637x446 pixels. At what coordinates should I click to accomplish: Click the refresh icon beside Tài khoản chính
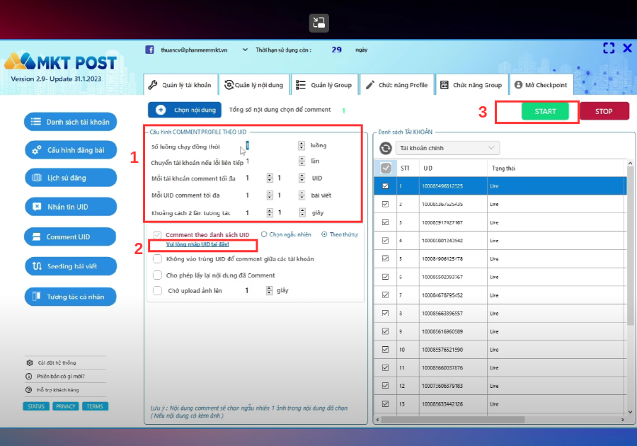click(386, 148)
